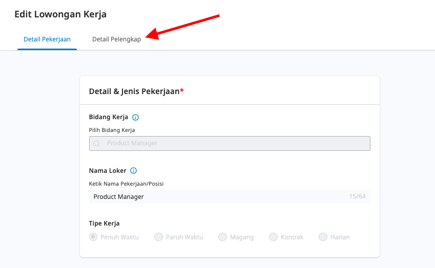
Task: Open the Detail Pelengkap tab
Action: (116, 39)
